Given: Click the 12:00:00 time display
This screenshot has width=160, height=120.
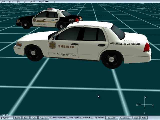Looking at the screenshot, I should pyautogui.click(x=4, y=115).
